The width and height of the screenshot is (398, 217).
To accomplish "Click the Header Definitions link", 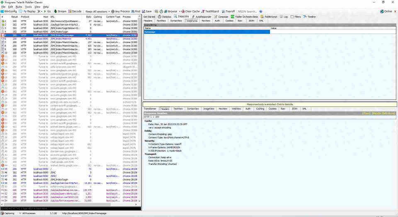I will (x=383, y=113).
